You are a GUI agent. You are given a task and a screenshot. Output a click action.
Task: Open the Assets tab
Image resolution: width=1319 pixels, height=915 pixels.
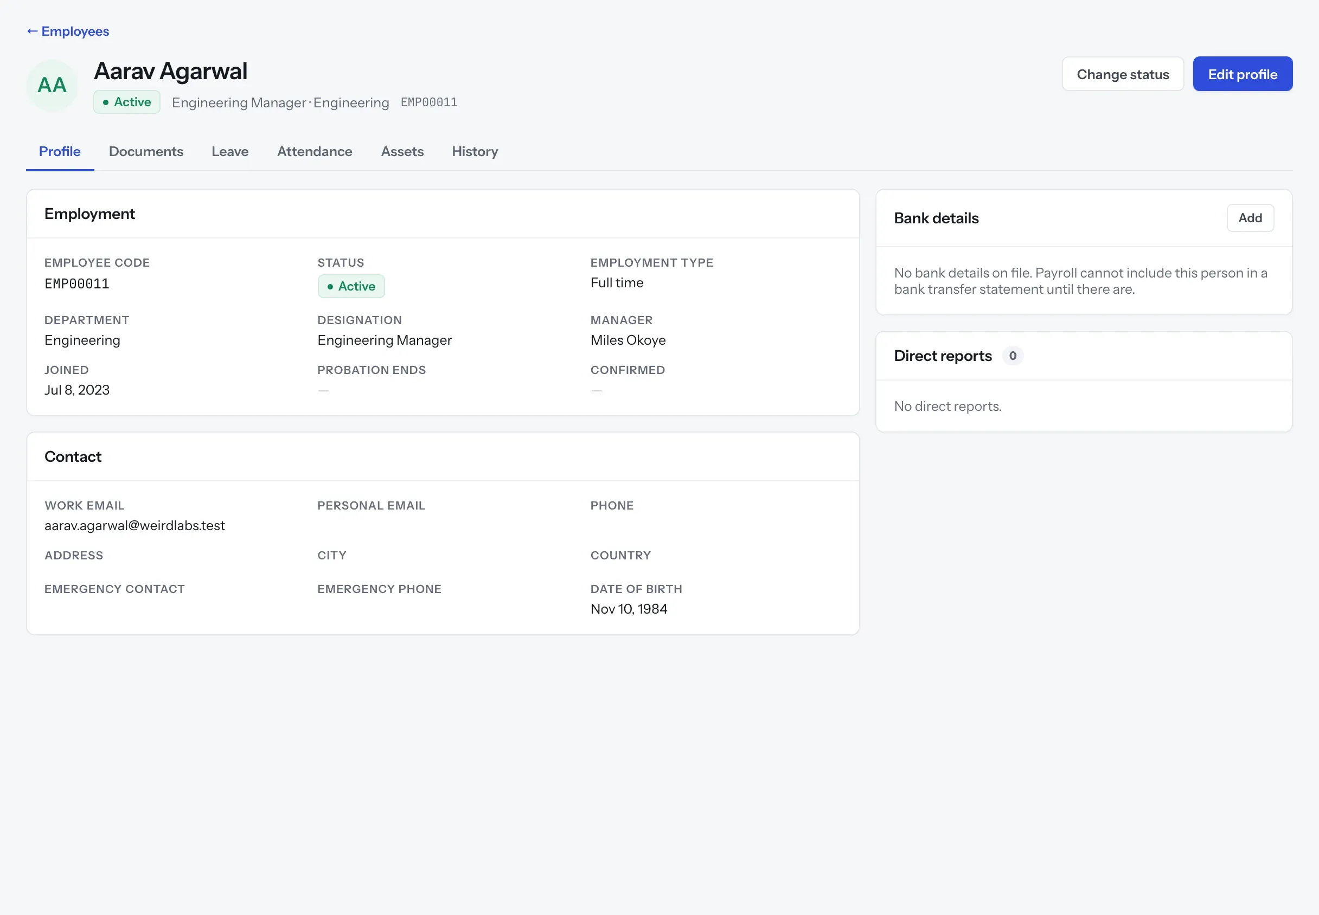point(402,151)
